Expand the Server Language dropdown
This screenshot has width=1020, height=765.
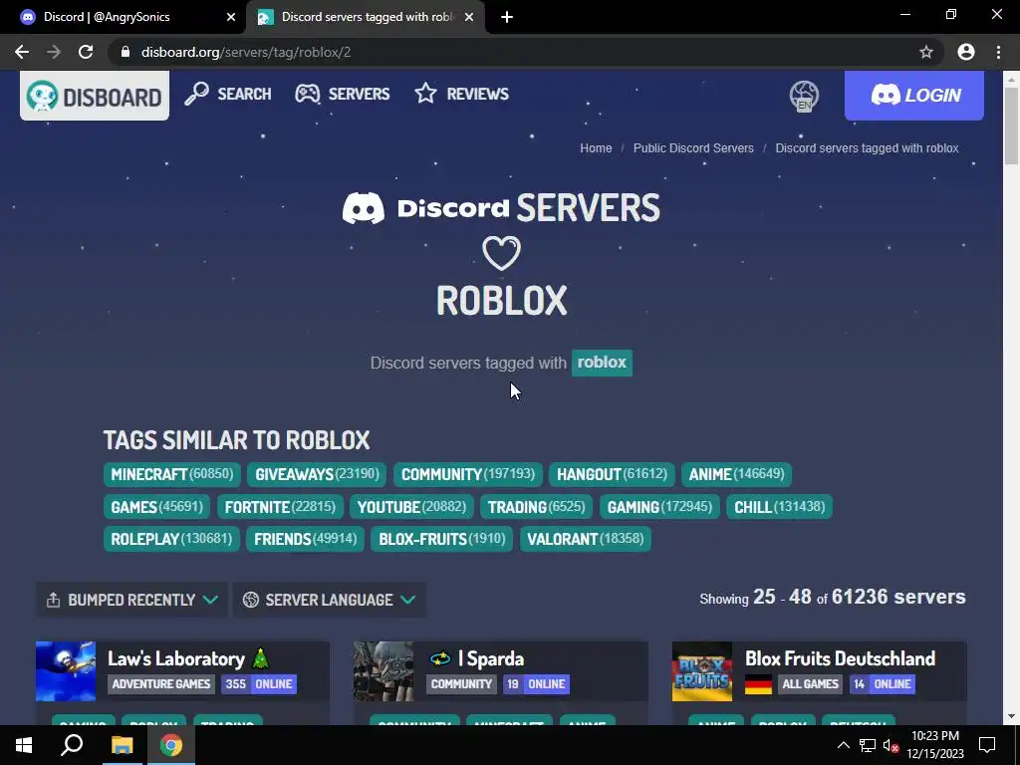click(329, 600)
